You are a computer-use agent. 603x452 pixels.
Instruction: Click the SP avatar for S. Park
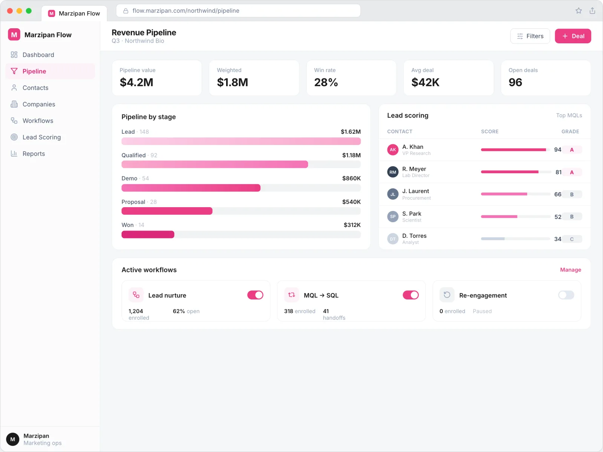click(x=393, y=217)
